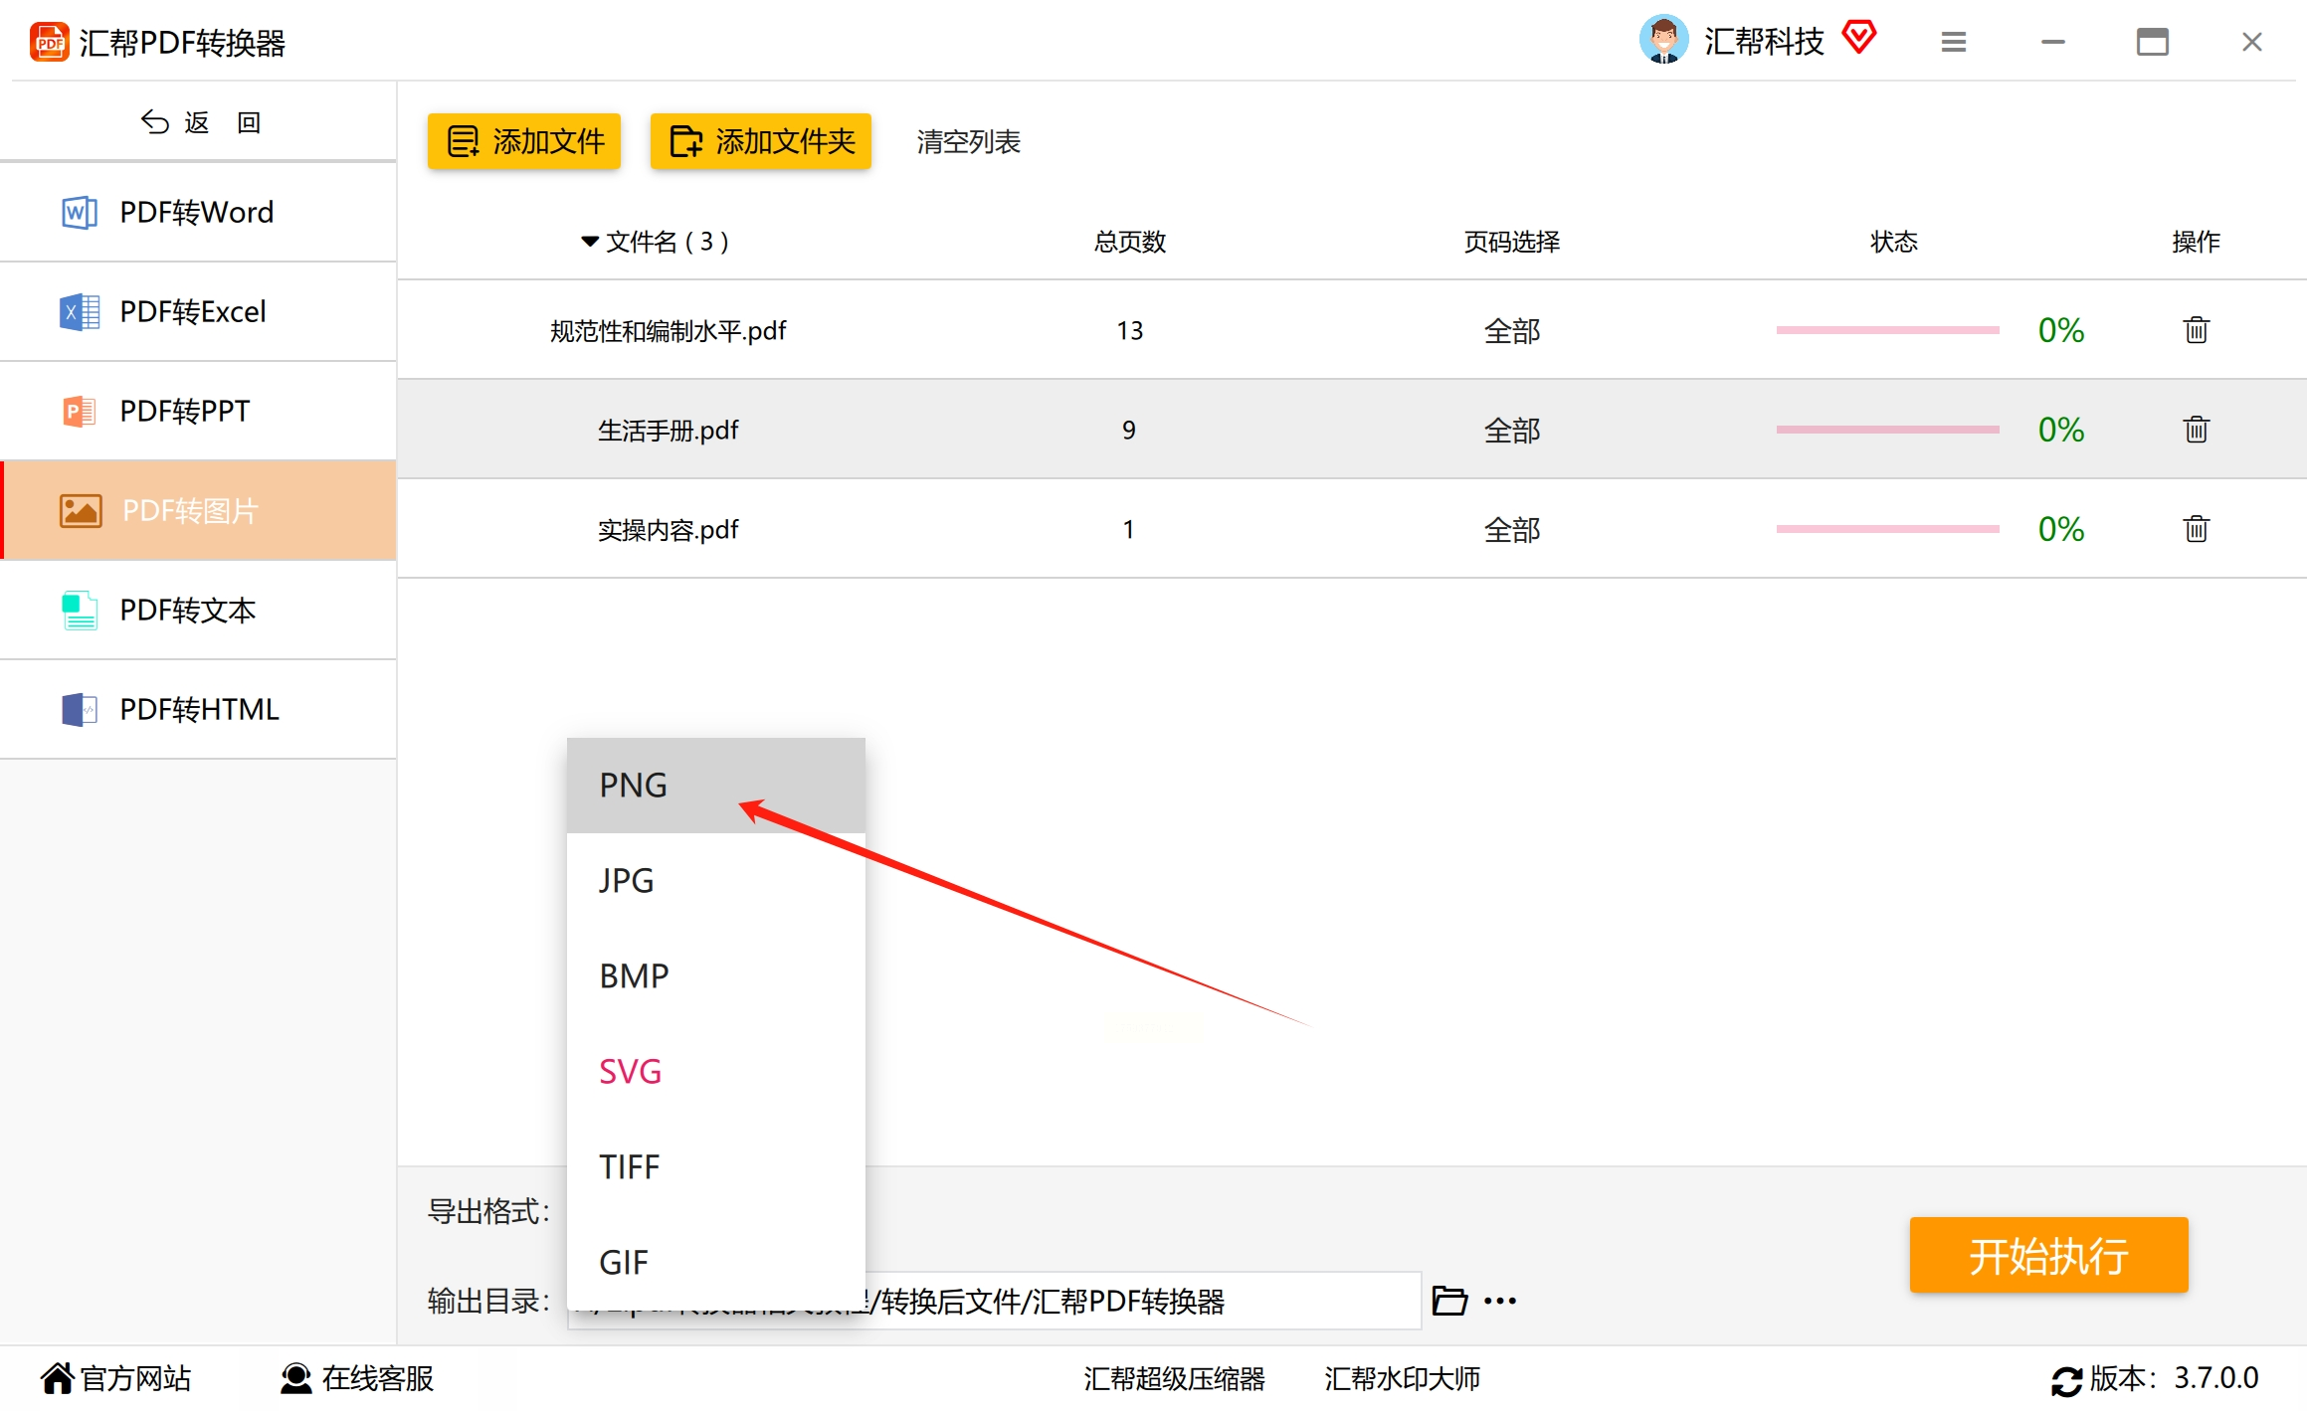Delete 规范性和编制水平.pdf with trash icon
The width and height of the screenshot is (2307, 1411).
click(2196, 330)
